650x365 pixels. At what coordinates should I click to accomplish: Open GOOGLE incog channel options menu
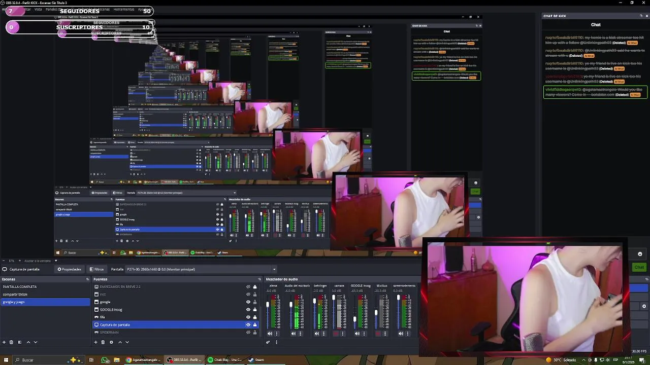pos(364,334)
